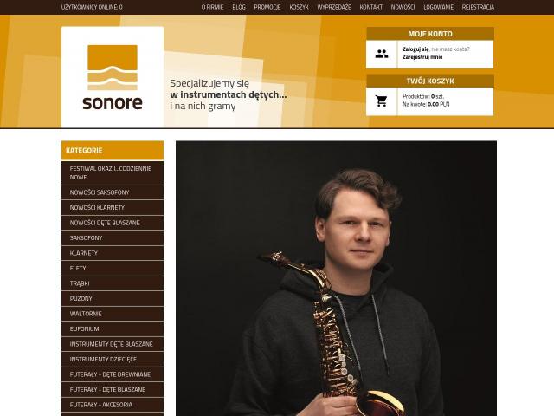This screenshot has height=416, width=554.
Task: Click the Sonore logo image
Action: pyautogui.click(x=113, y=77)
